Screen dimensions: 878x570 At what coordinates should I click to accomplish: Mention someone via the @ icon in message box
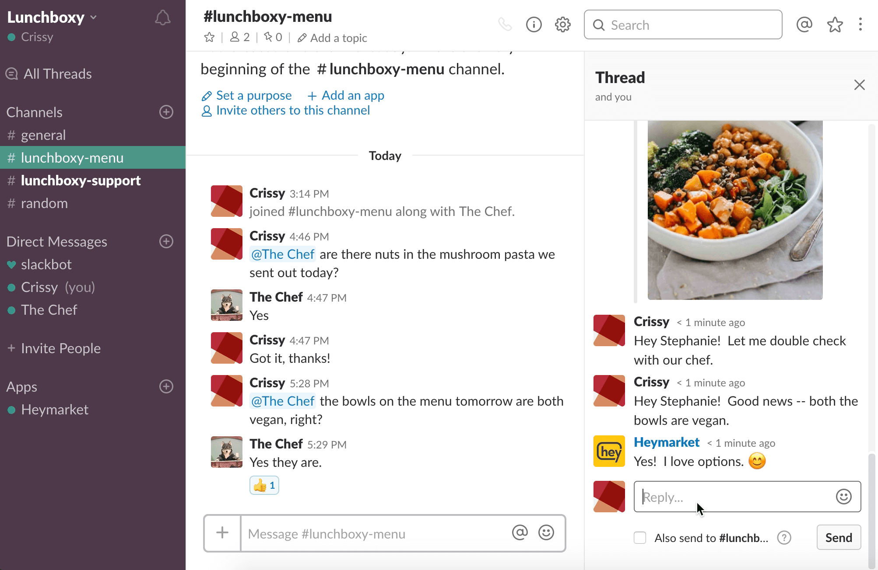(x=520, y=533)
